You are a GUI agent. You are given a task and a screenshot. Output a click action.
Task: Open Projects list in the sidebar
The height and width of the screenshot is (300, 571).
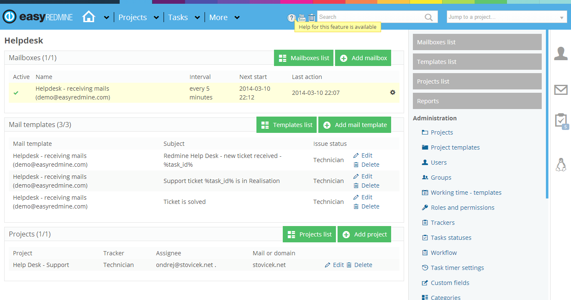tap(477, 81)
